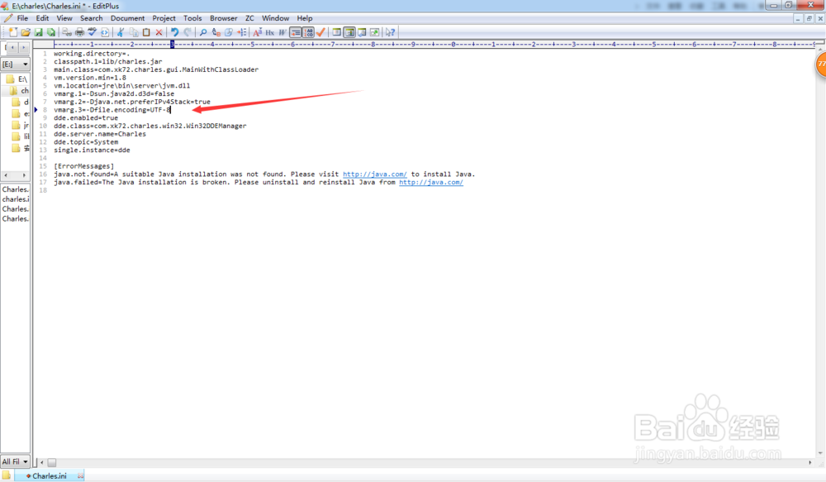
Task: Click the Cliptext window toolbar icon
Action: pyautogui.click(x=374, y=32)
